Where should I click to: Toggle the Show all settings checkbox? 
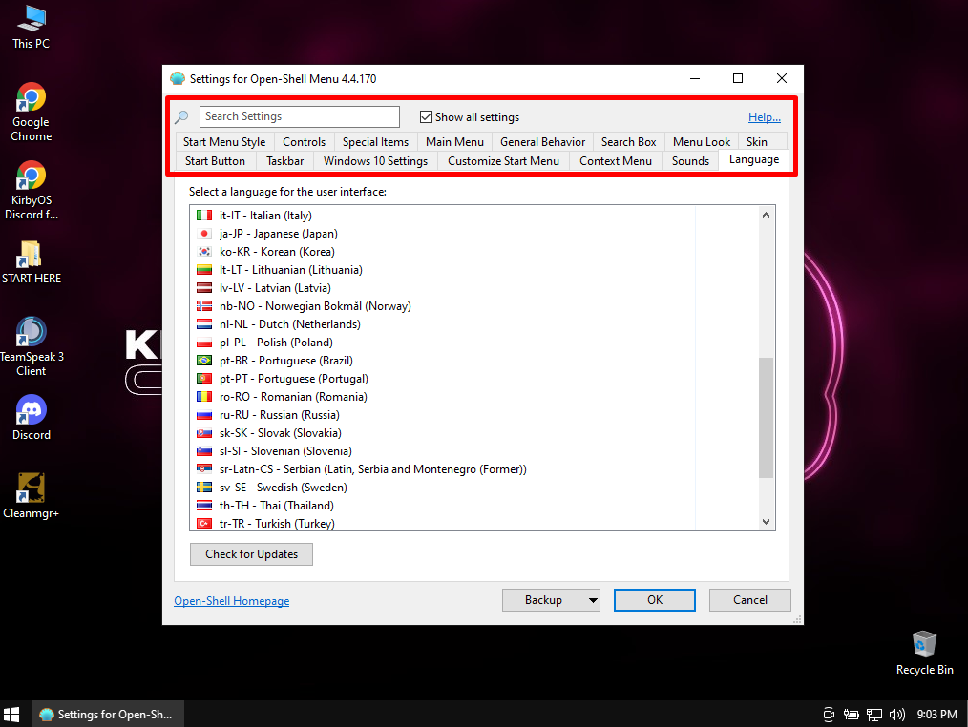coord(426,116)
